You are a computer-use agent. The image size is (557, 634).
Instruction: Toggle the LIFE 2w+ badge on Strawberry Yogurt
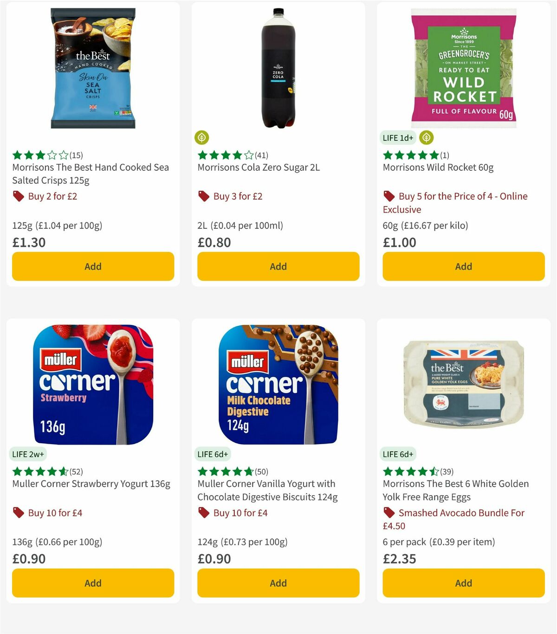(28, 454)
